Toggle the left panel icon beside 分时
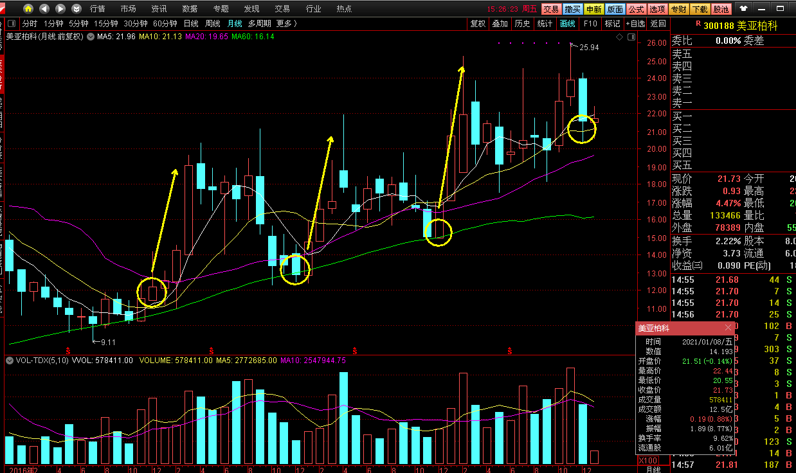The width and height of the screenshot is (796, 473). pyautogui.click(x=11, y=24)
